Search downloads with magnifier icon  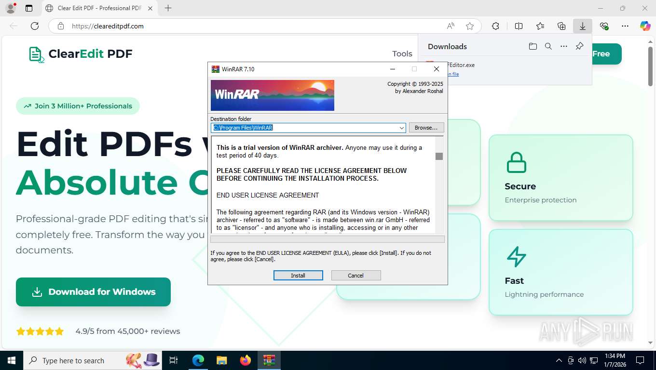click(x=548, y=46)
